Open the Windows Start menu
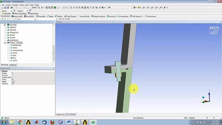The width and height of the screenshot is (222, 125). [4, 122]
